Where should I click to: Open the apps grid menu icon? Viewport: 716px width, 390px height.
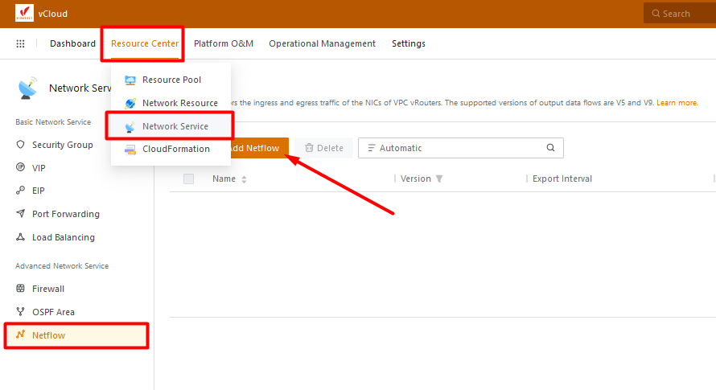pyautogui.click(x=20, y=43)
